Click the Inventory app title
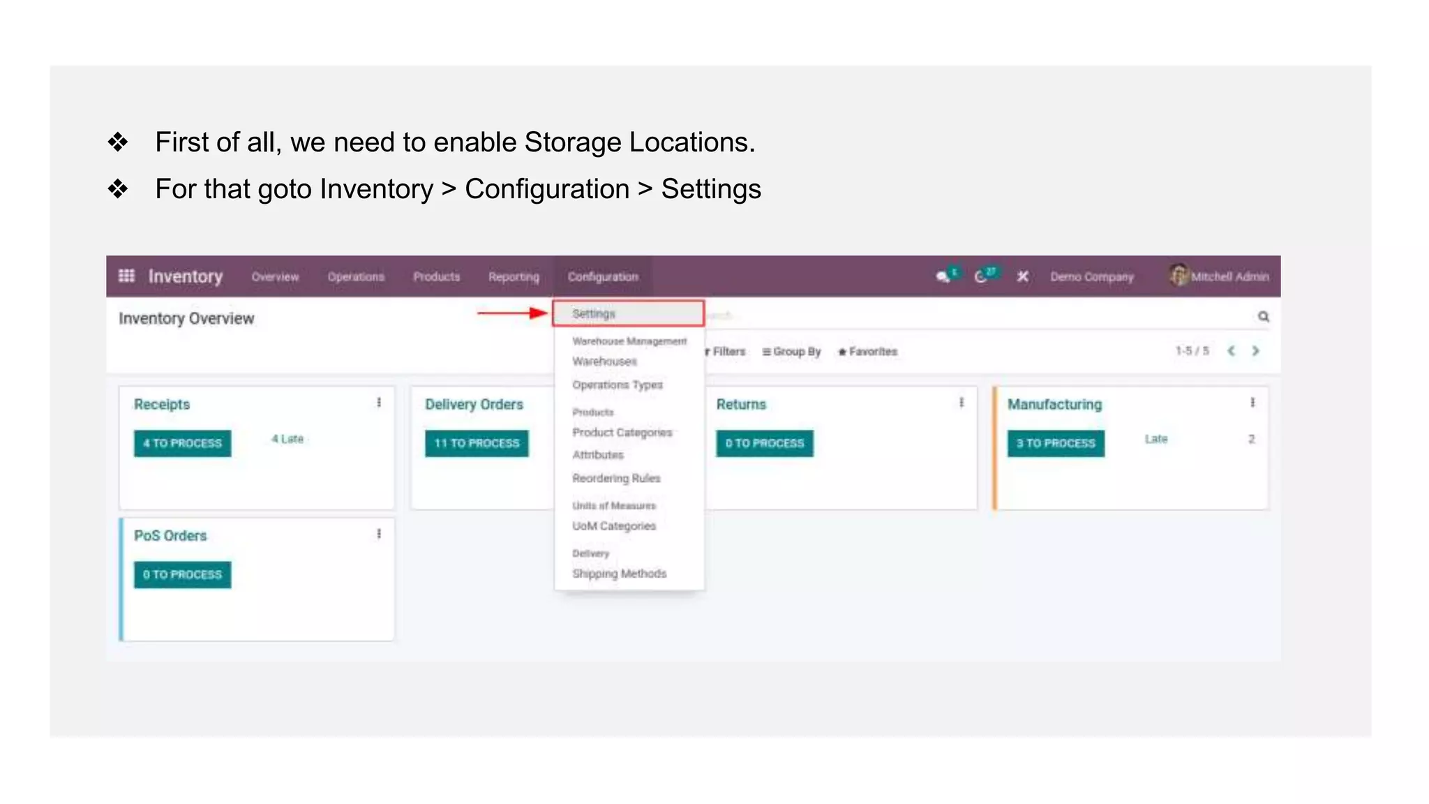The height and width of the screenshot is (804, 1429). pyautogui.click(x=185, y=276)
